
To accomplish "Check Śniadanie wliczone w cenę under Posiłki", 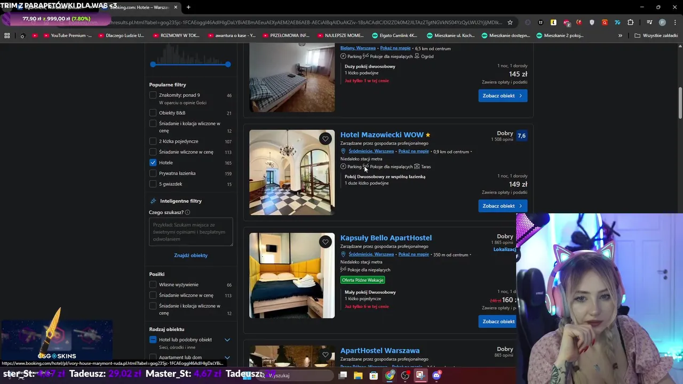I will (x=153, y=295).
